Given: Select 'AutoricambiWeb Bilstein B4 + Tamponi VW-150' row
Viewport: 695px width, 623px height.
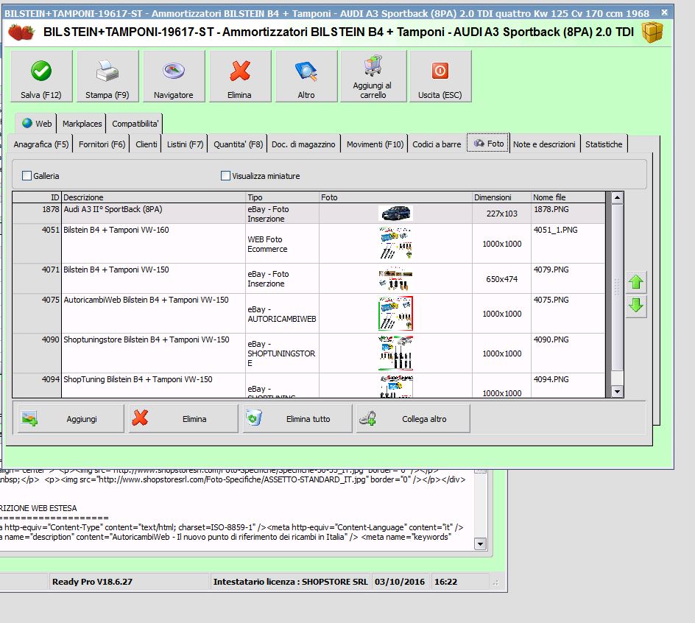Looking at the screenshot, I should (x=308, y=314).
